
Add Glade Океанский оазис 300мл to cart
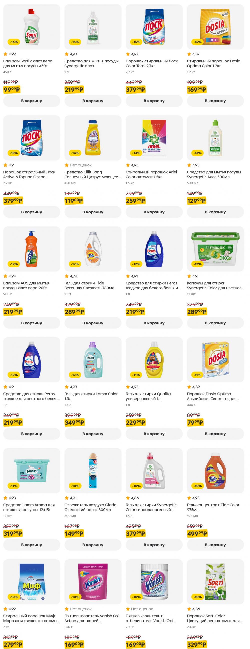(x=93, y=545)
